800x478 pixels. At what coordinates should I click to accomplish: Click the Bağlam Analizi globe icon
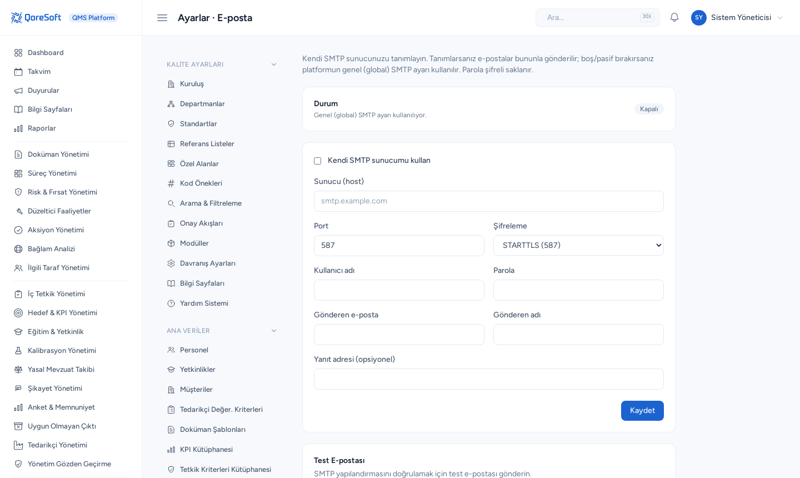(x=18, y=249)
